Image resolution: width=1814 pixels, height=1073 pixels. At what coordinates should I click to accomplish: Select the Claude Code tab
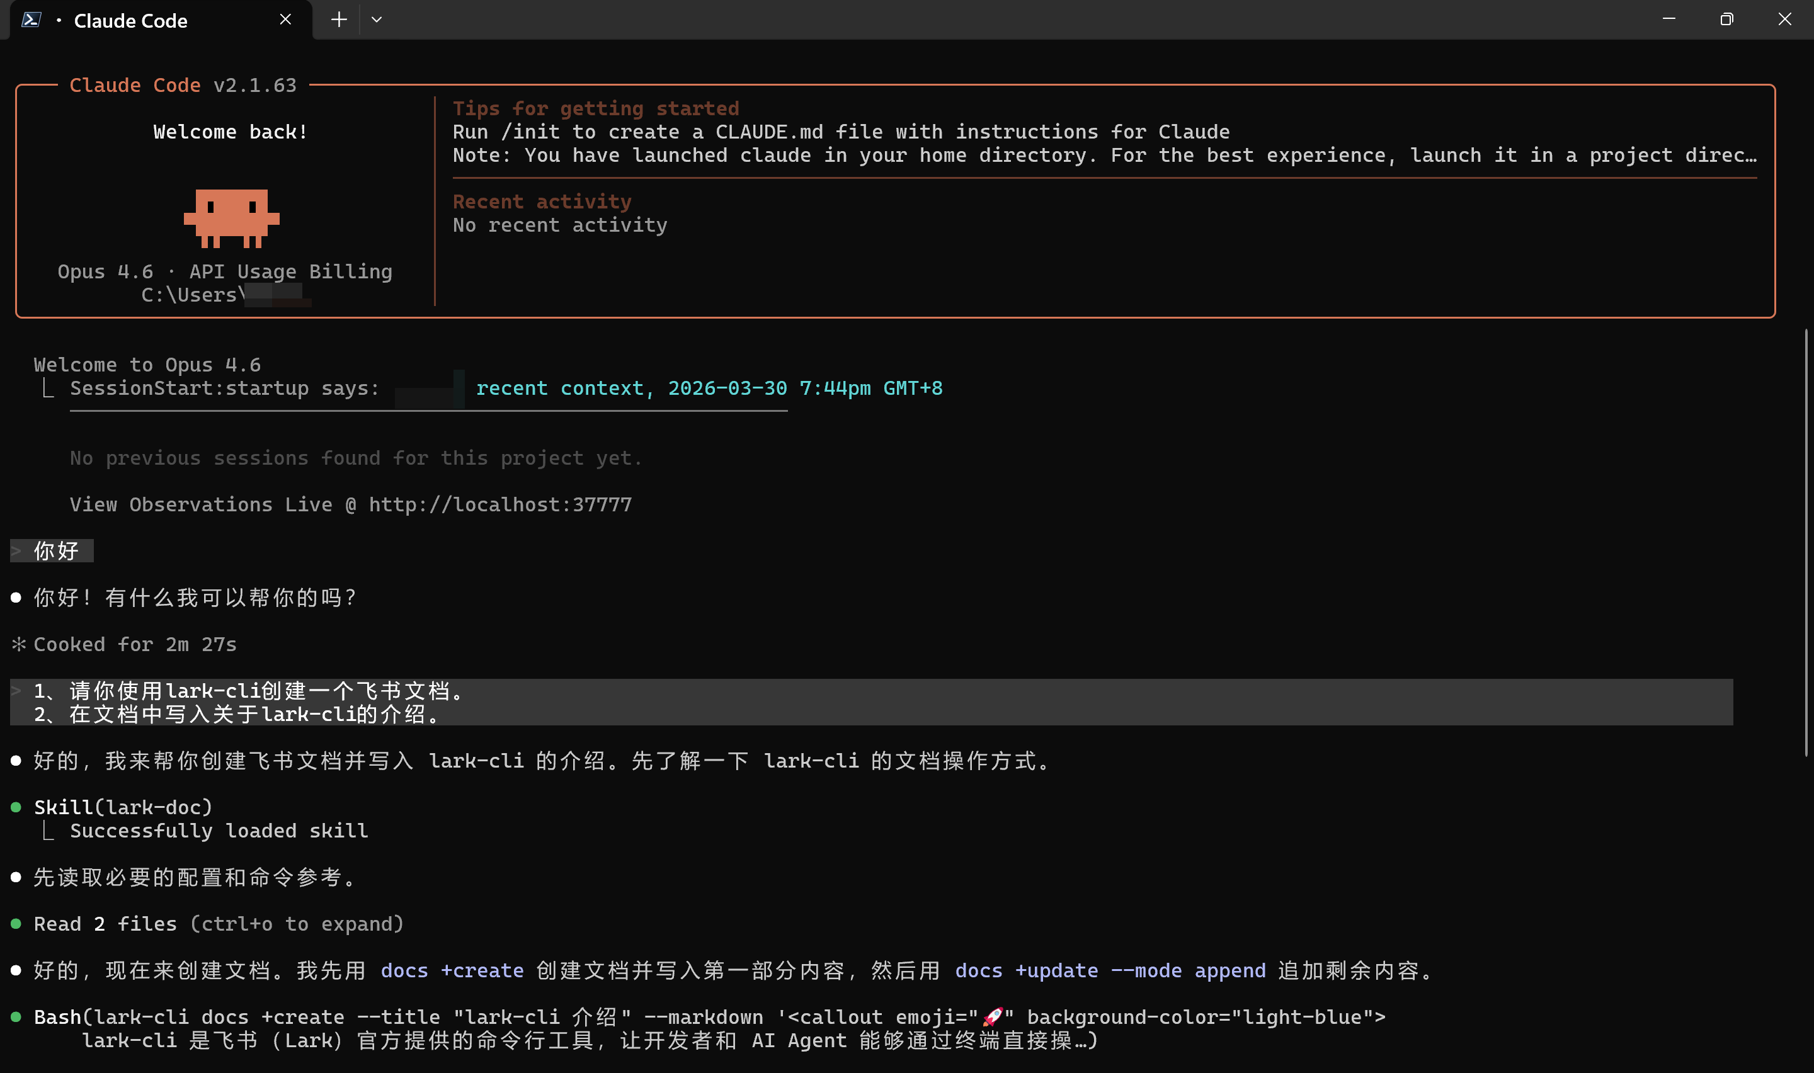(131, 21)
